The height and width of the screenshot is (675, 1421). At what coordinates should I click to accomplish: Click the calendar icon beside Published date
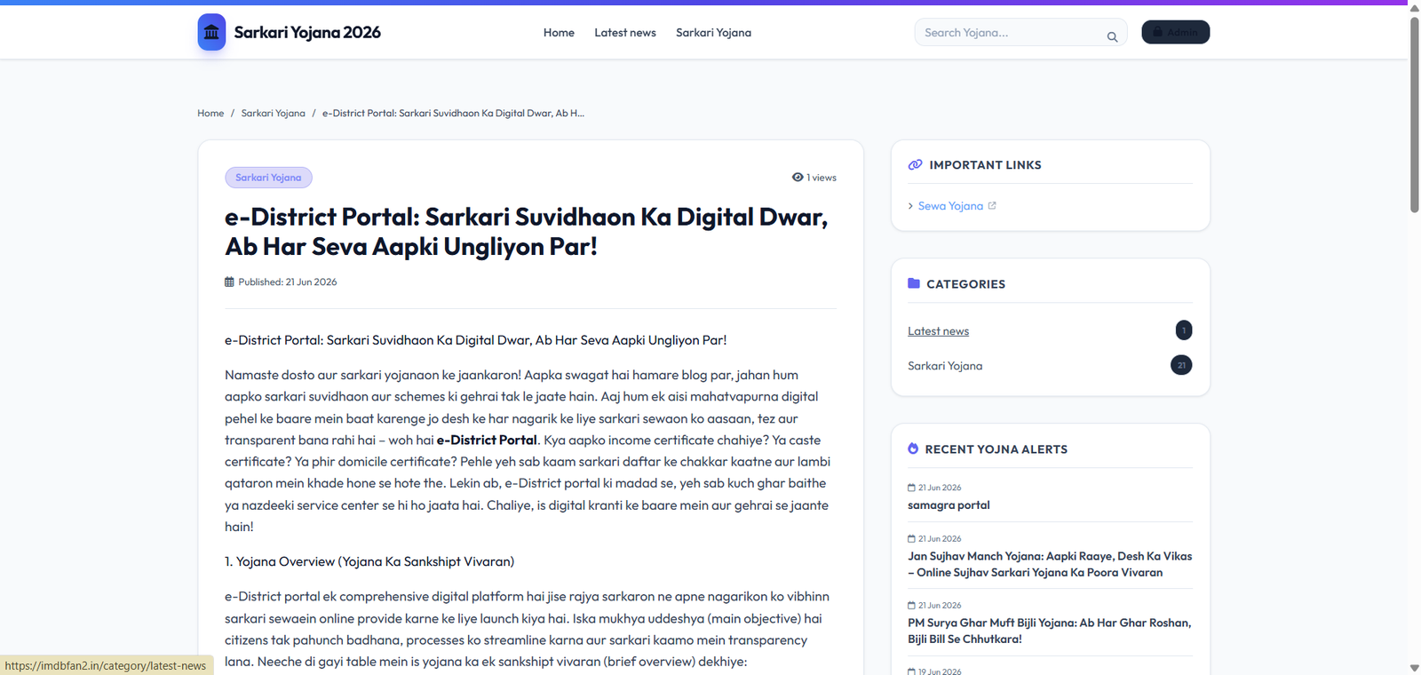coord(229,282)
